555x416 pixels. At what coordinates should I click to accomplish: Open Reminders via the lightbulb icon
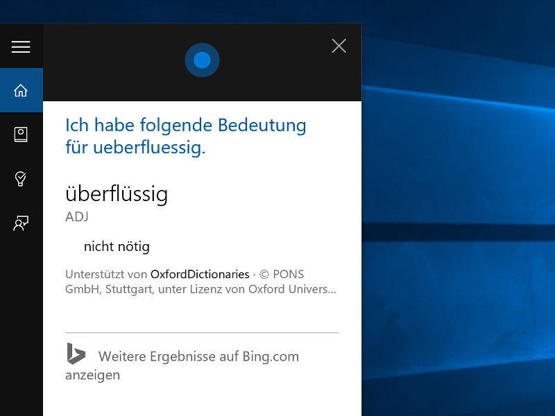[x=21, y=179]
